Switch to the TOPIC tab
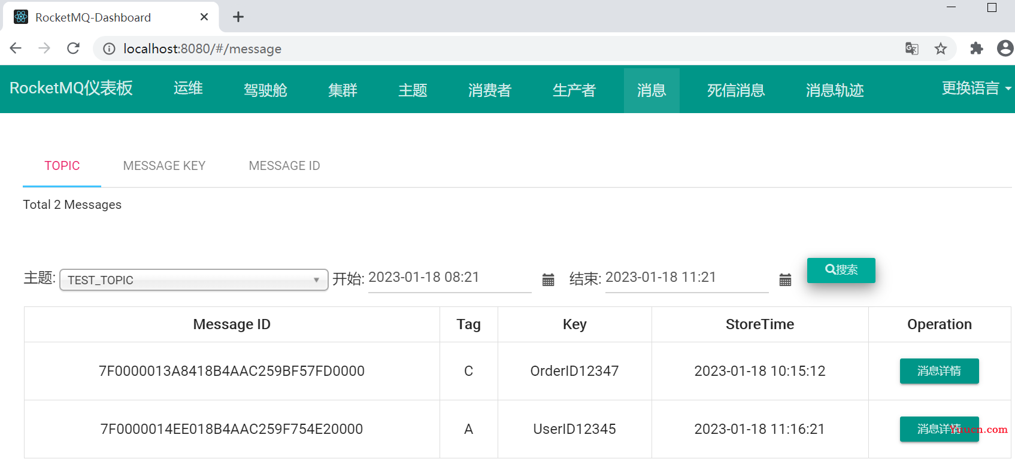The width and height of the screenshot is (1015, 462). click(62, 166)
